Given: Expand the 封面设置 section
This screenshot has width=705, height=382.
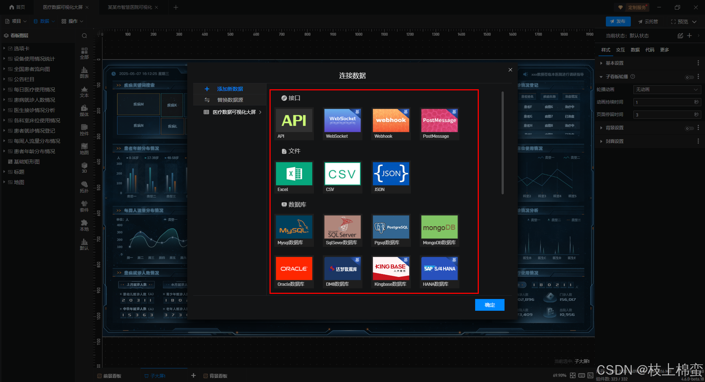Looking at the screenshot, I should (601, 141).
